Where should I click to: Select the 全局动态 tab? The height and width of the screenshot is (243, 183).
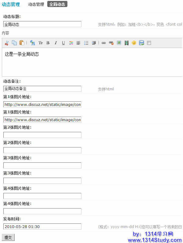tap(57, 4)
